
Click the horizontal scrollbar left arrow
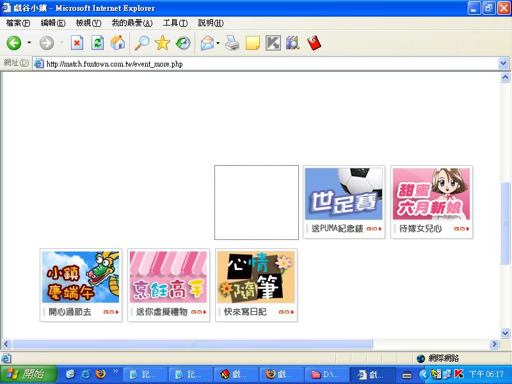(x=6, y=344)
